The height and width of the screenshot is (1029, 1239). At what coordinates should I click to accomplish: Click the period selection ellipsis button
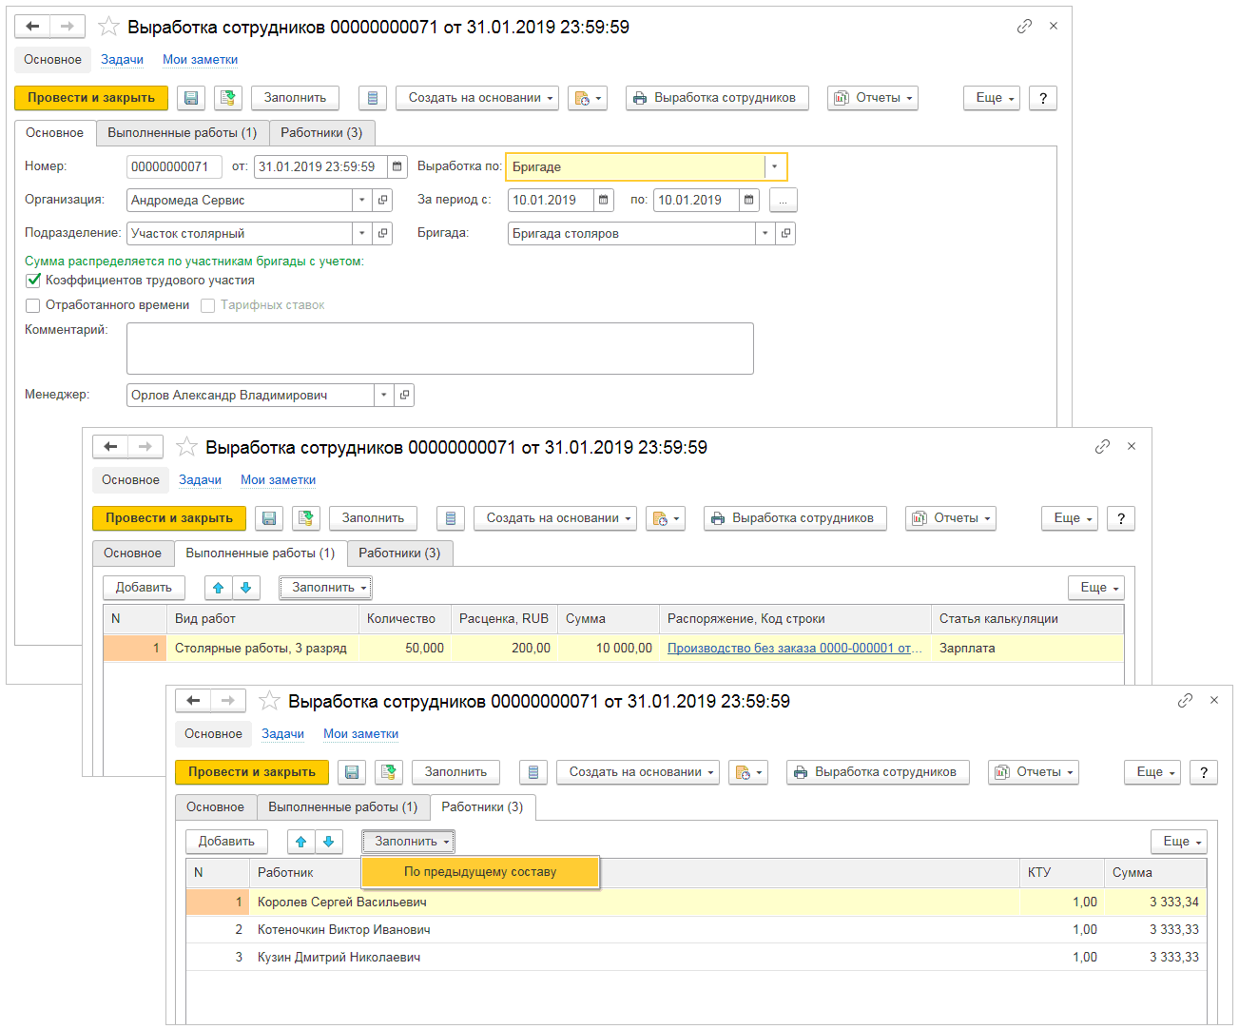783,200
